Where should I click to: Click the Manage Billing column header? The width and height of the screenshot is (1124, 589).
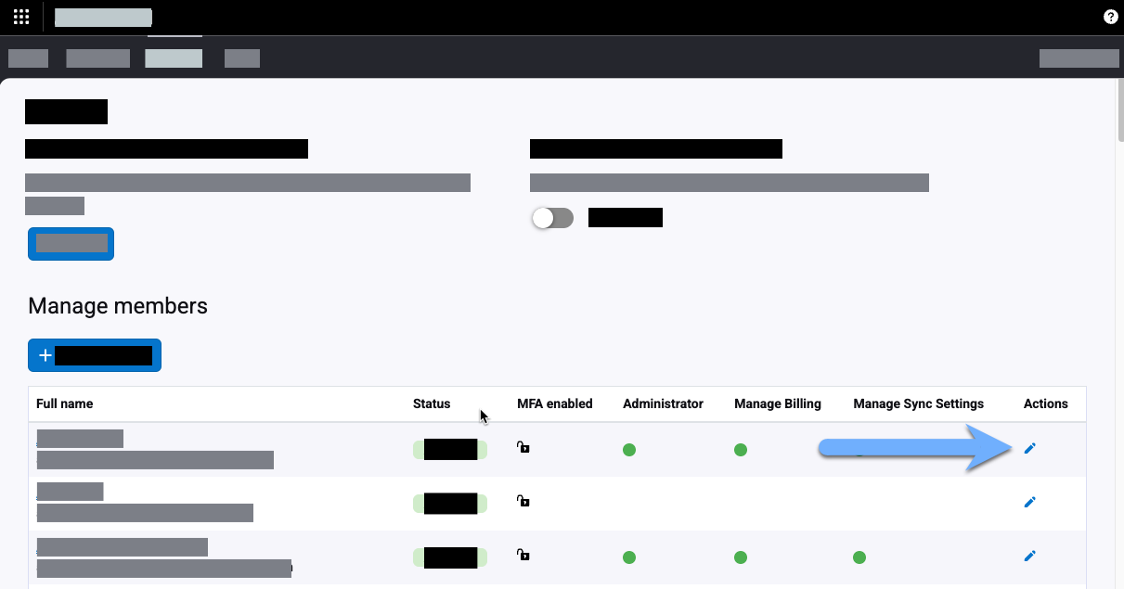coord(778,403)
